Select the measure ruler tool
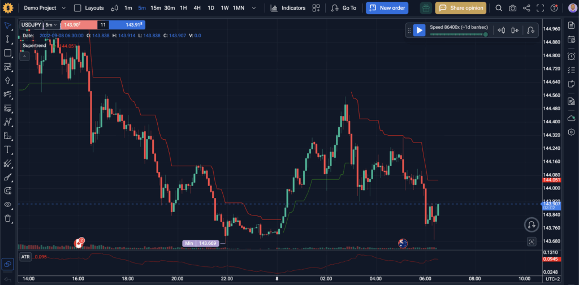This screenshot has width=579, height=285. (x=7, y=136)
